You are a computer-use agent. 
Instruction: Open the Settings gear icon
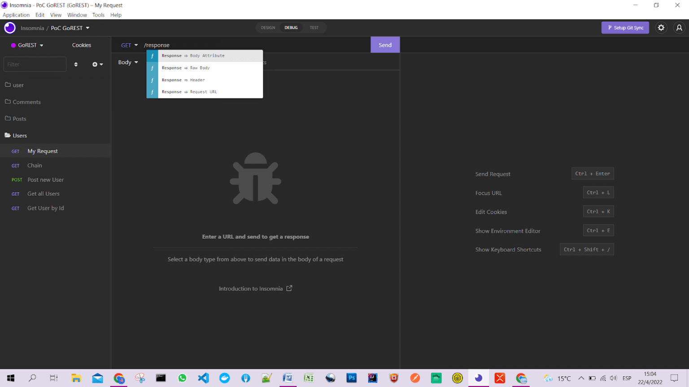661,27
